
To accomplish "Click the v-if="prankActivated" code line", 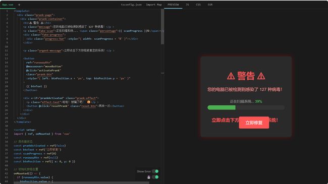I will pyautogui.click(x=61, y=98).
